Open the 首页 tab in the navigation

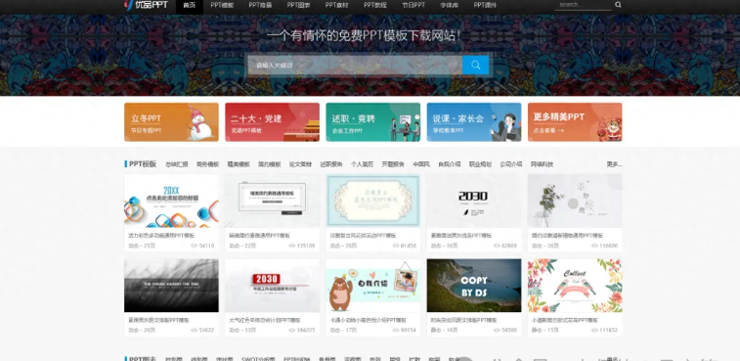tap(190, 5)
